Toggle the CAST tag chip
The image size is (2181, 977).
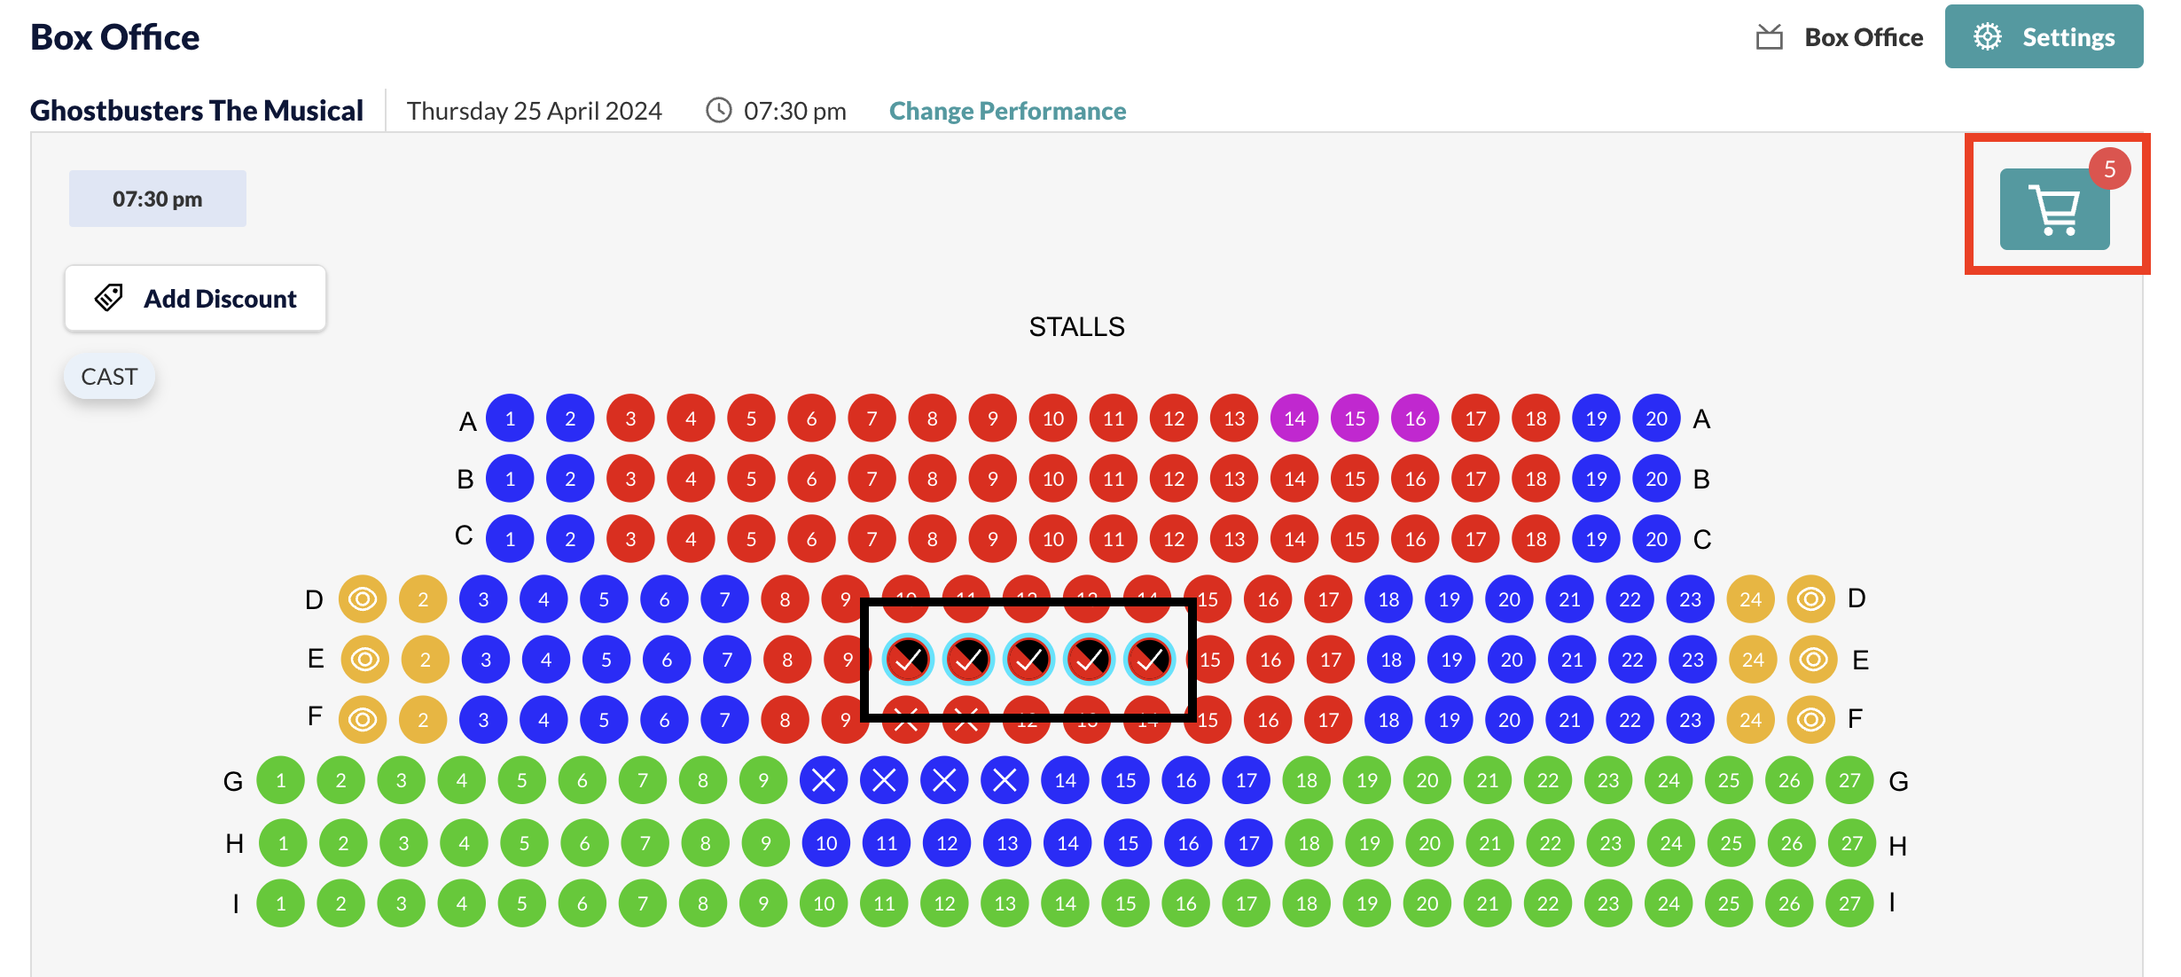coord(109,377)
